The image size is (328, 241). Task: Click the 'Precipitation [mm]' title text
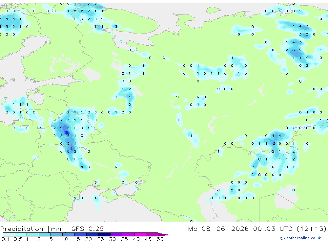33,229
